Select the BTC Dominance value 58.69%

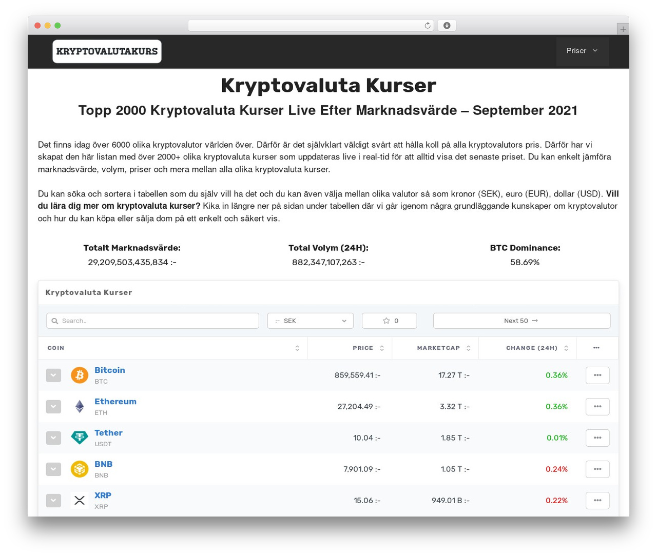tap(525, 263)
